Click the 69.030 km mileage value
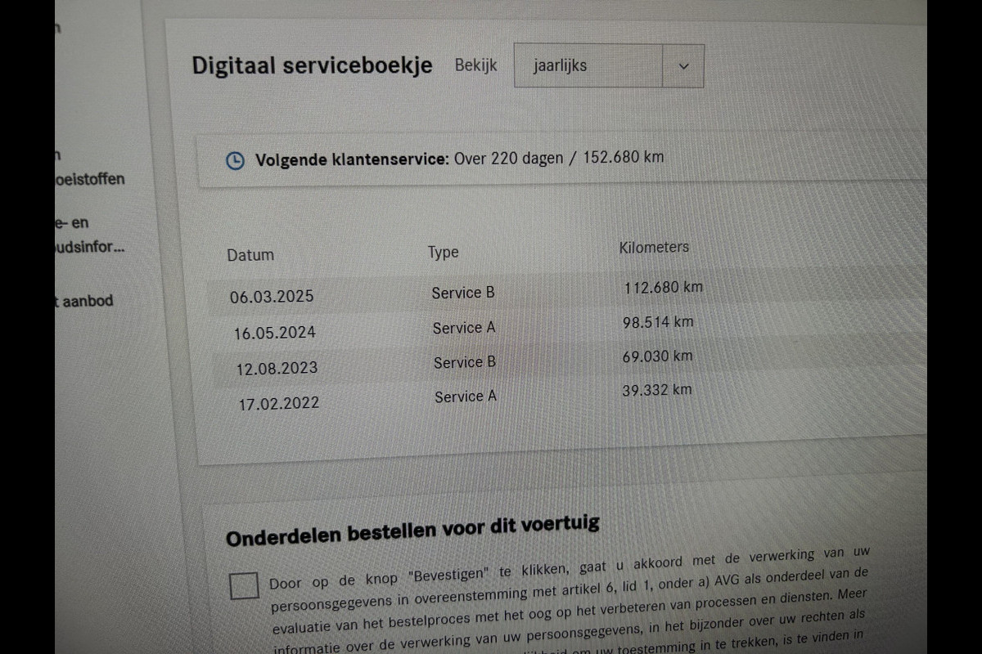Screen dimensions: 982x654 657,356
